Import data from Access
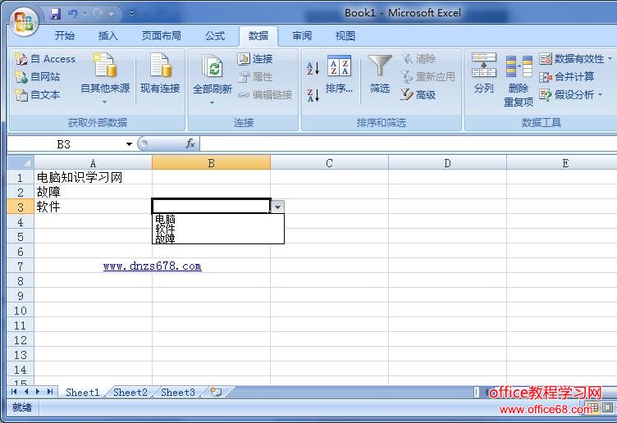Viewport: 617px width, 423px height. [45, 59]
